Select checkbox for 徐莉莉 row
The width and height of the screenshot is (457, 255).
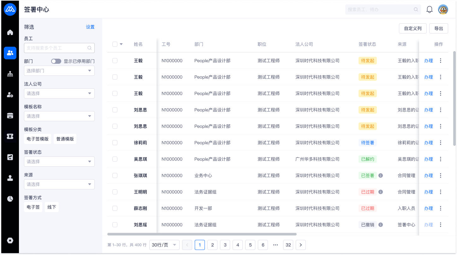[x=115, y=143]
